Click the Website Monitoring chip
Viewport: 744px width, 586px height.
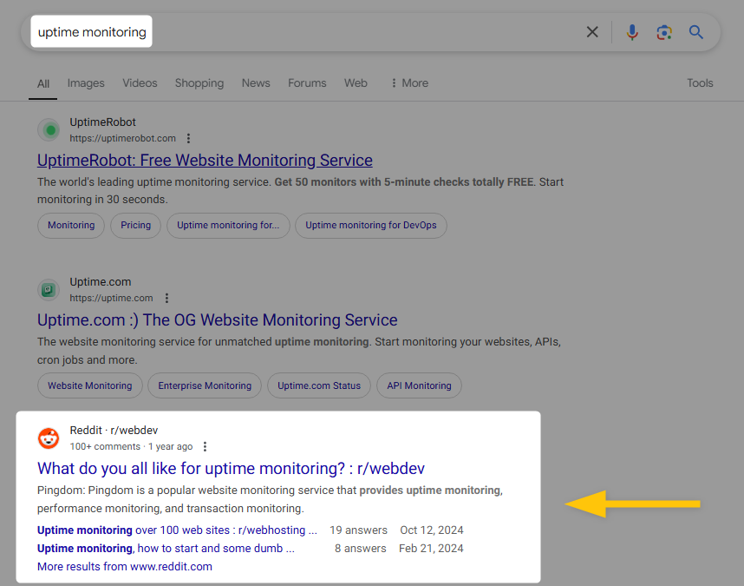pyautogui.click(x=90, y=385)
